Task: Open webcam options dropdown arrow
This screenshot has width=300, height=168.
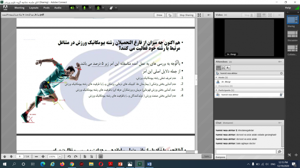Action: pyautogui.click(x=103, y=8)
